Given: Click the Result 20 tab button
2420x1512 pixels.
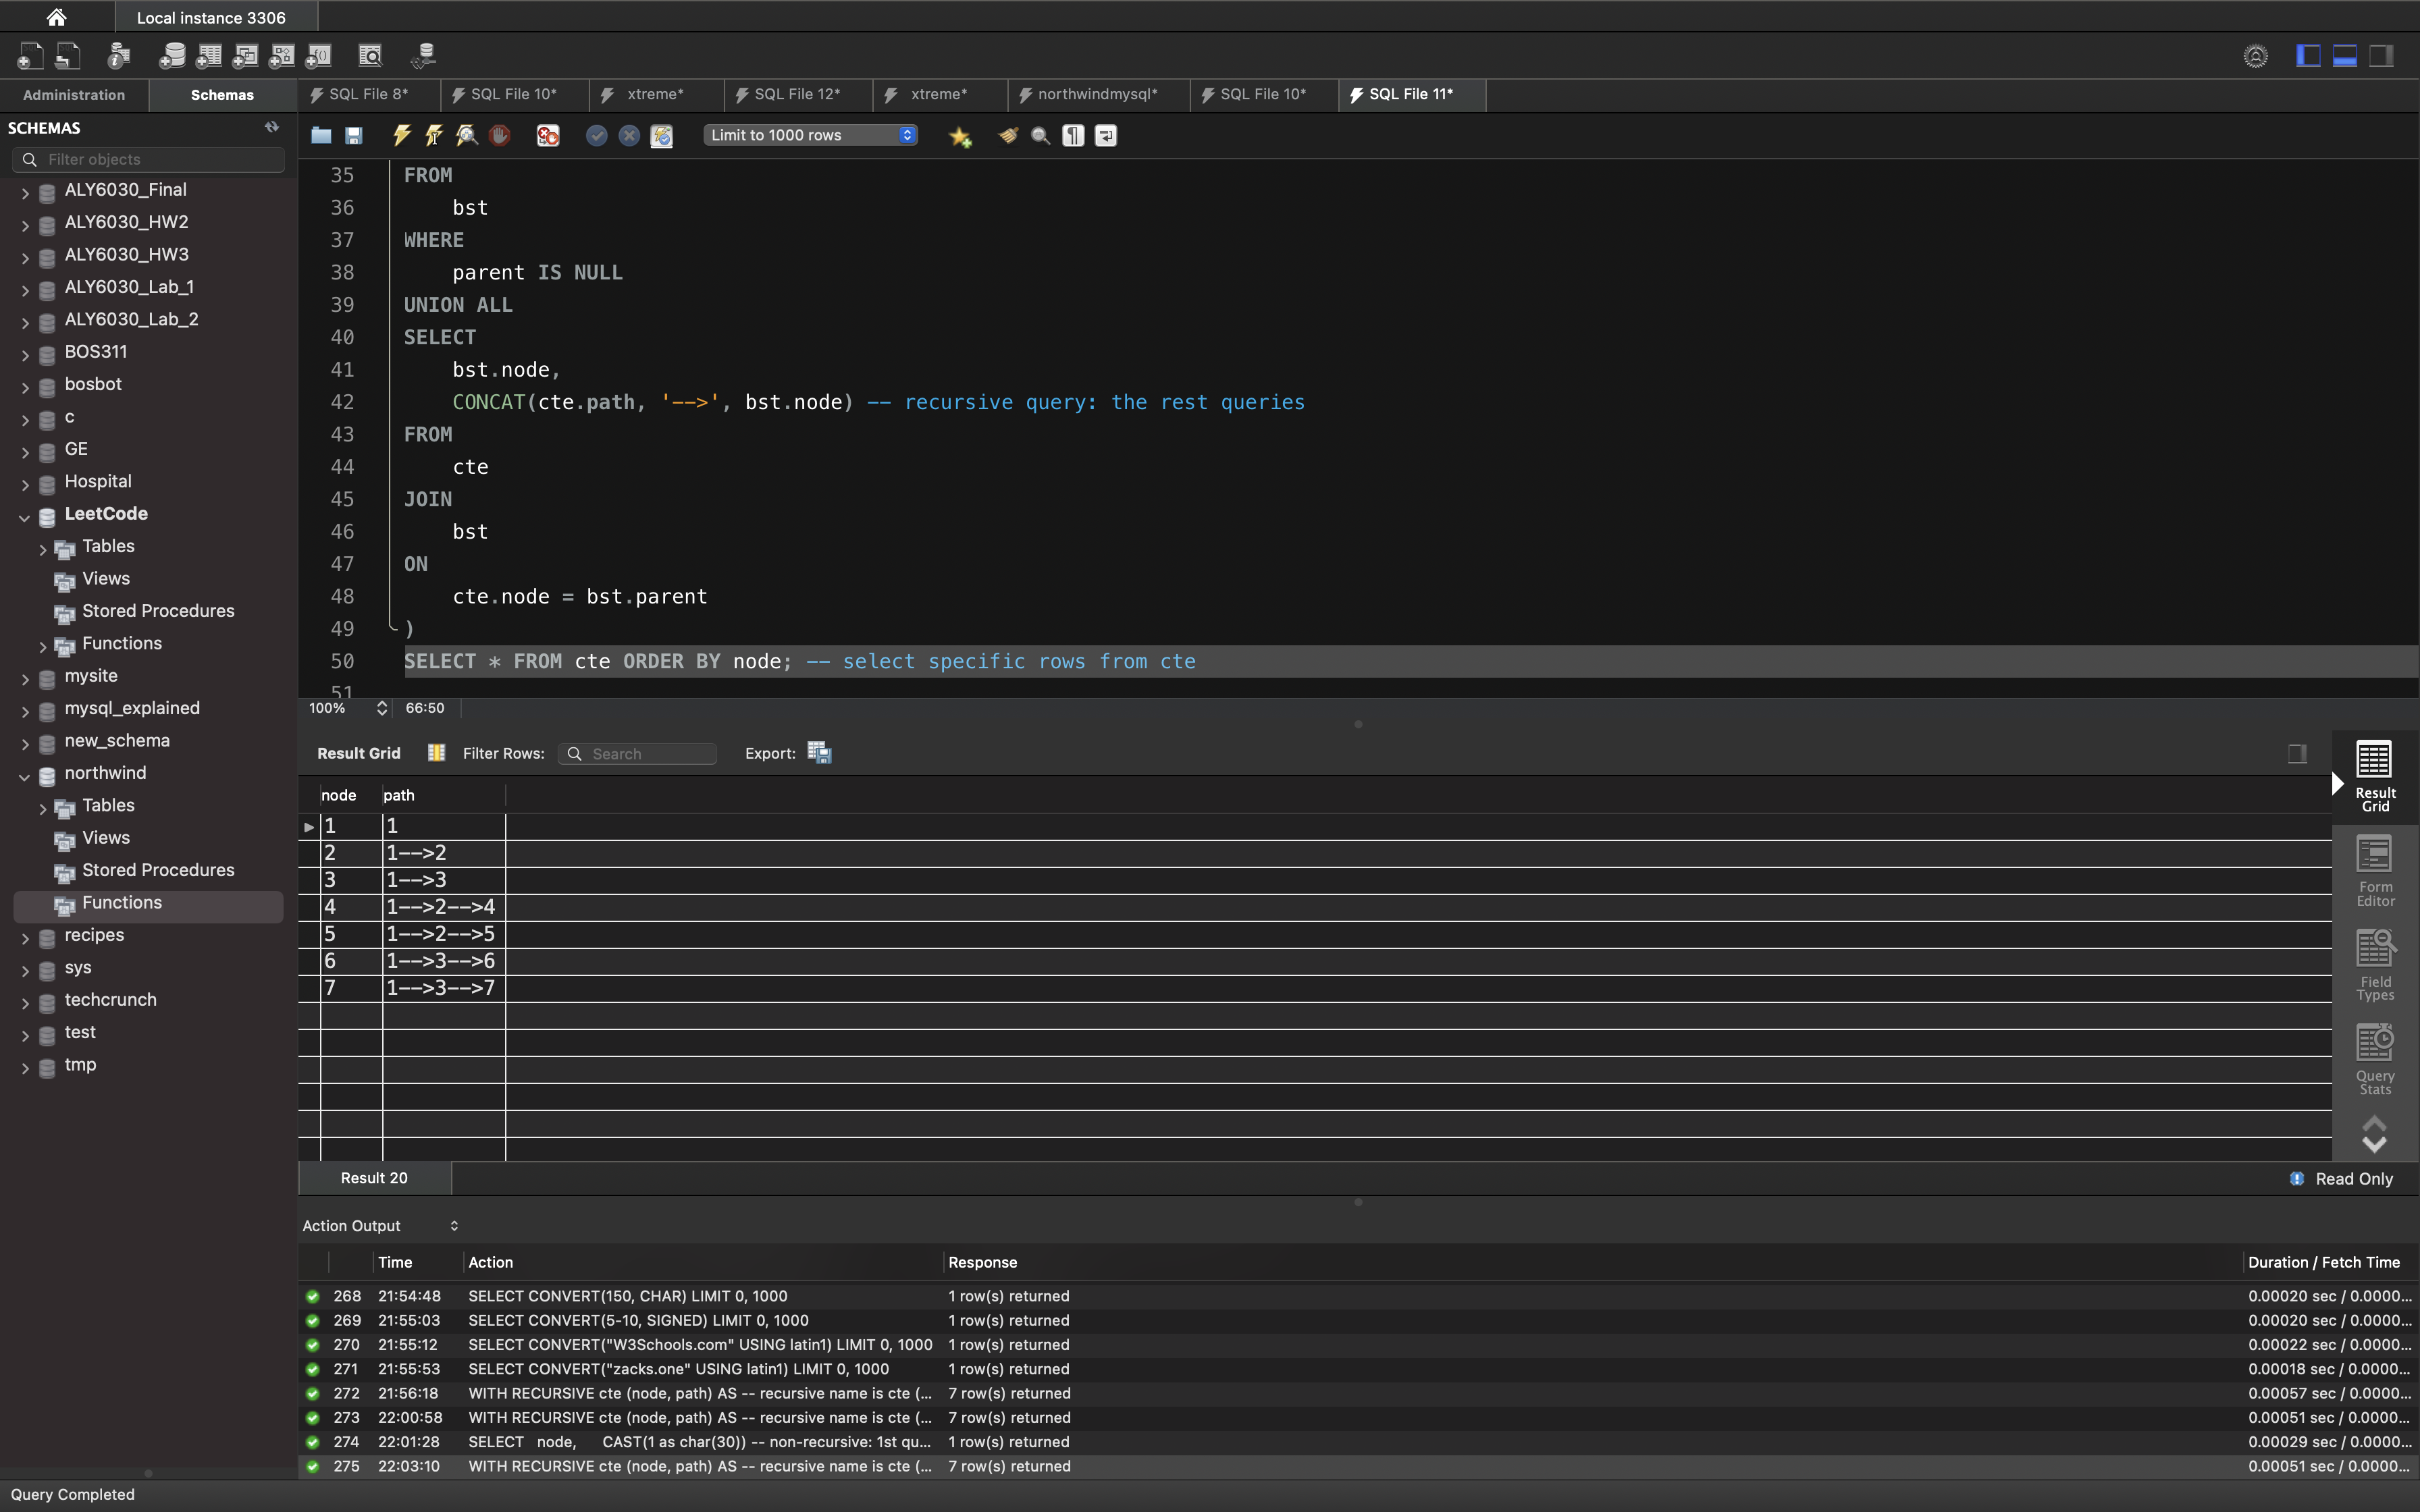Looking at the screenshot, I should coord(374,1178).
